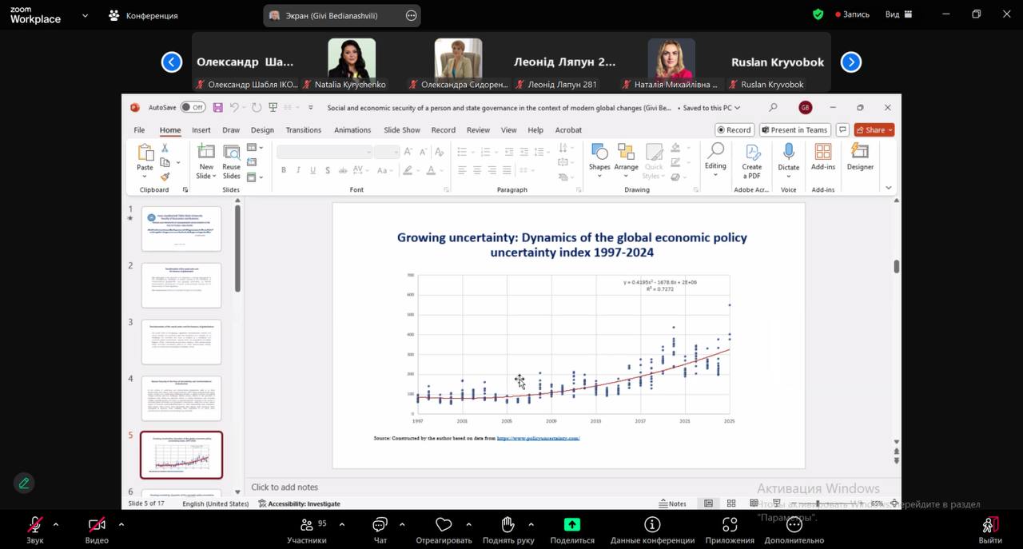1023x549 pixels.
Task: Expand video options arrow next to Видео
Action: click(x=121, y=524)
